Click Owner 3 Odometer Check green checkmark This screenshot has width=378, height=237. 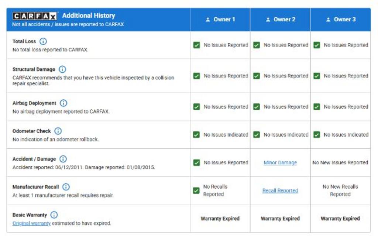click(317, 135)
